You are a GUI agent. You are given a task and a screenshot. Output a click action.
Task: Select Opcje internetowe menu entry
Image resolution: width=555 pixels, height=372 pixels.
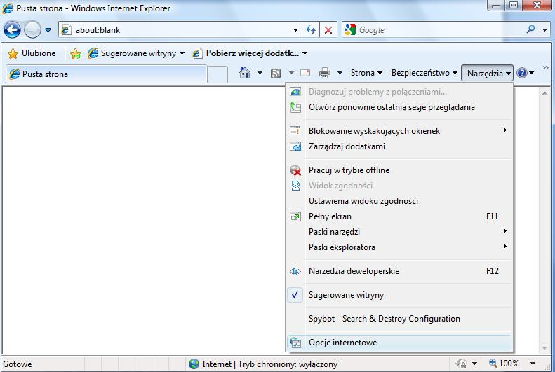[x=399, y=343]
